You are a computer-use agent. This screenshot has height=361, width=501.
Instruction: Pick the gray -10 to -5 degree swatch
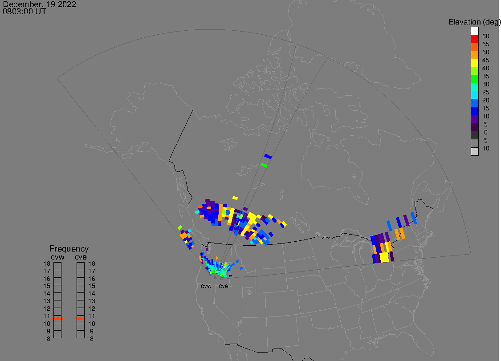coord(474,143)
